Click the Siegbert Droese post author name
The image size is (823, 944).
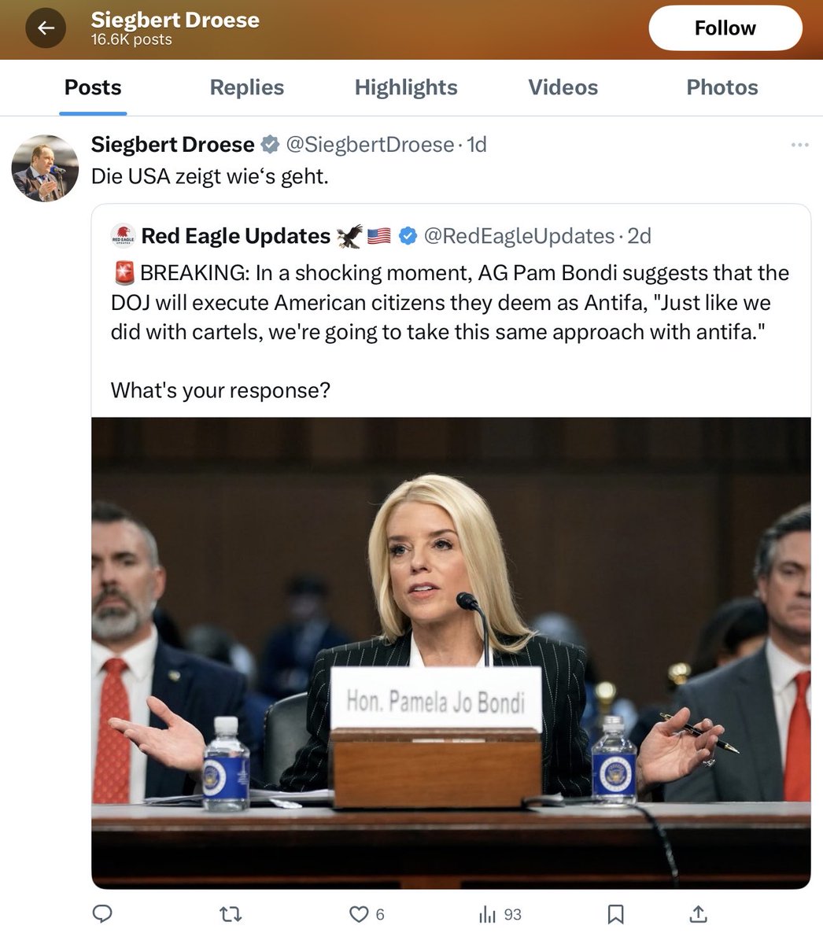[x=172, y=145]
